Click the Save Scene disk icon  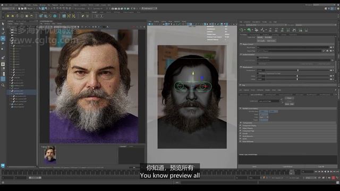pos(25,8)
